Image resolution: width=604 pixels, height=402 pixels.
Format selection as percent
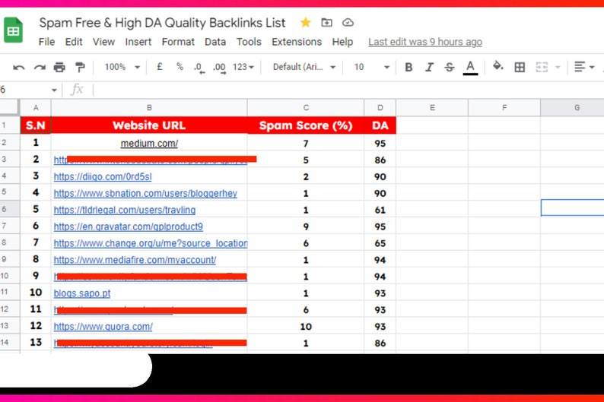point(180,67)
